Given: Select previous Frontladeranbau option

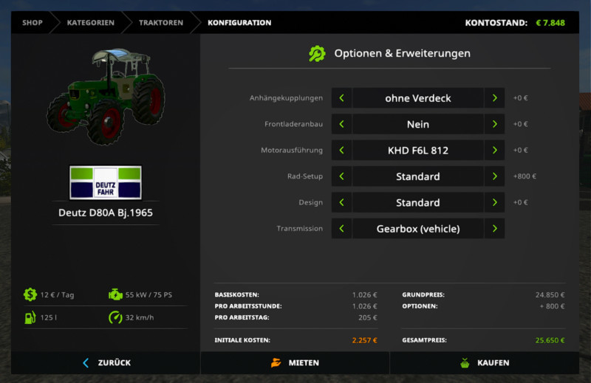Looking at the screenshot, I should (341, 124).
